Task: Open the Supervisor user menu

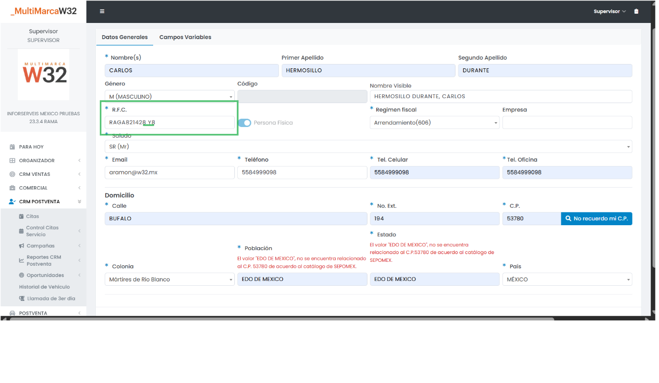Action: (x=609, y=11)
